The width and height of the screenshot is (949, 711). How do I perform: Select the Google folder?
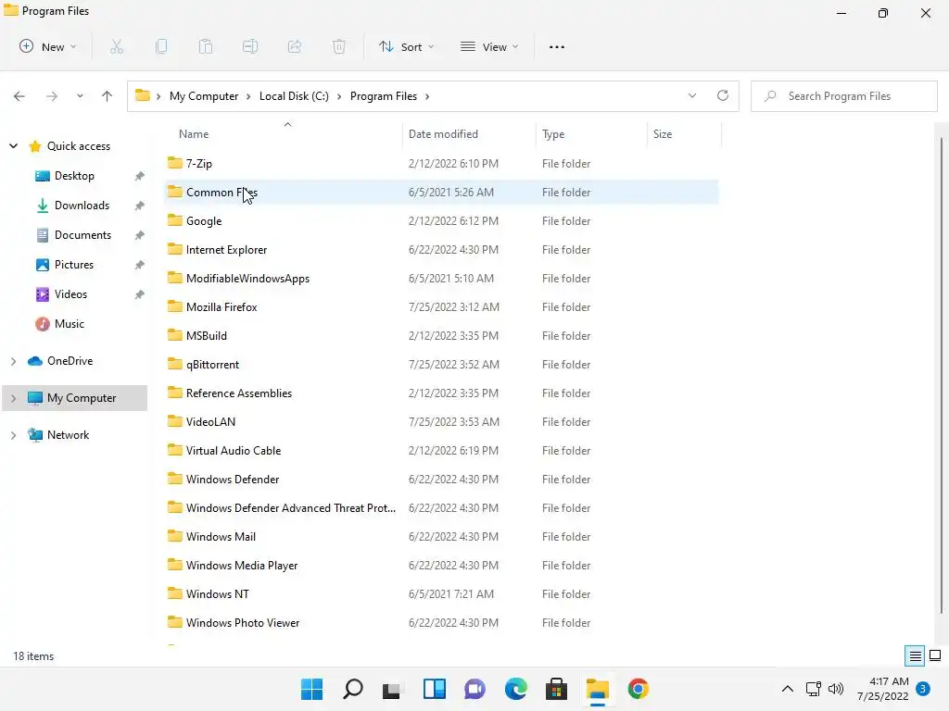tap(441, 221)
